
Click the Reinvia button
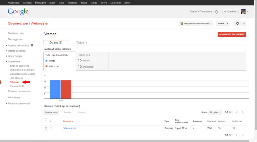[x=67, y=112]
